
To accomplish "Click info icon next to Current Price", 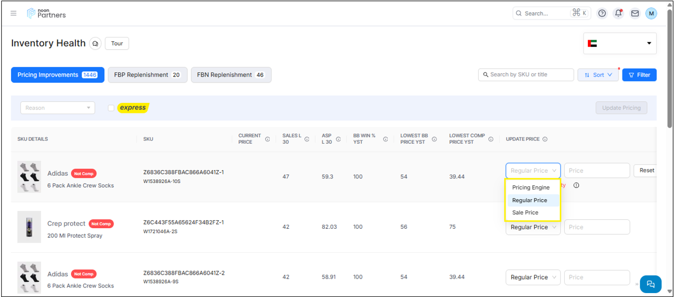I will (x=268, y=139).
